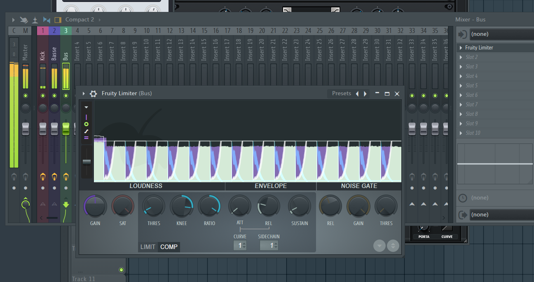Expand the Slot 2 arrow
The height and width of the screenshot is (282, 534).
click(461, 57)
